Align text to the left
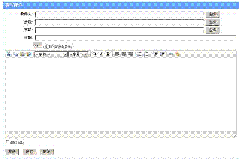Viewport: 245px width, 161px height. pyautogui.click(x=117, y=54)
